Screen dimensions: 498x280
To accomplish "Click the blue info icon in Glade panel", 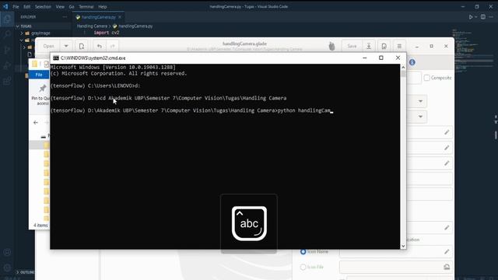I will click(412, 62).
